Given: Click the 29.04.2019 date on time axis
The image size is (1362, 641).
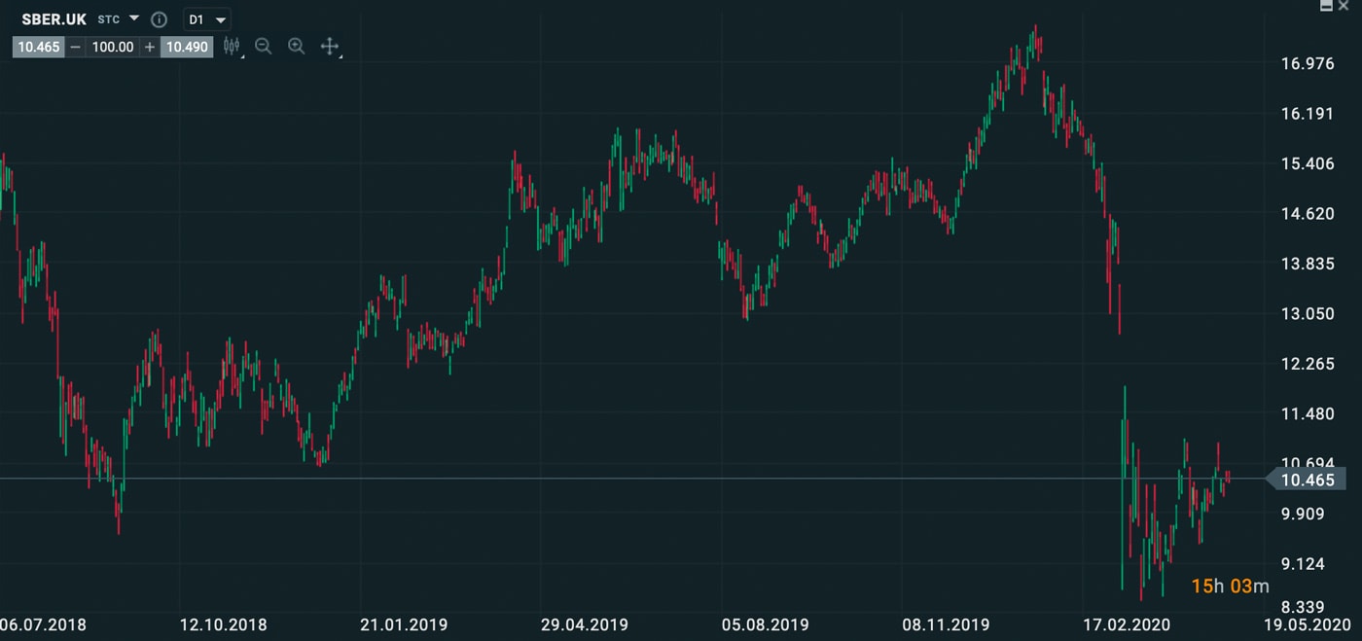Looking at the screenshot, I should (584, 624).
